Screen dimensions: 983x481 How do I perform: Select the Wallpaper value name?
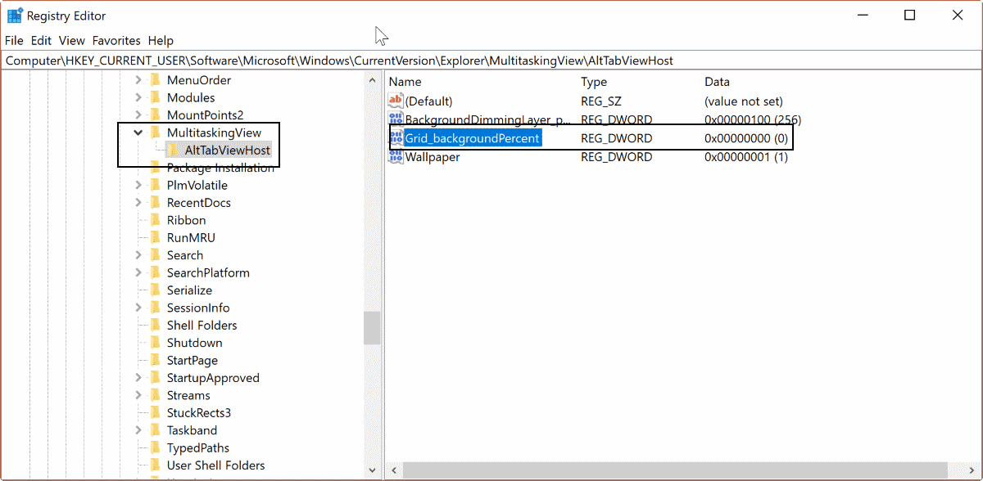point(433,157)
